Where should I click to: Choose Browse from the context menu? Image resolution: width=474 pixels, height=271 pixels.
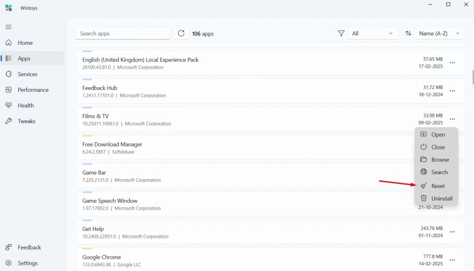point(436,160)
